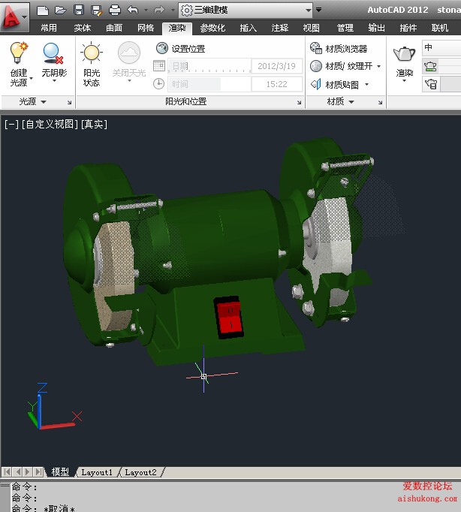Click the Create Light (创建光源) icon

coord(19,54)
